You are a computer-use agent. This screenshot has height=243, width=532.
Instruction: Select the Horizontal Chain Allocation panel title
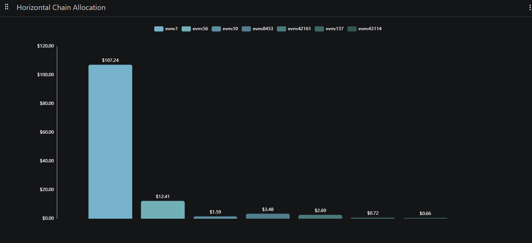61,7
